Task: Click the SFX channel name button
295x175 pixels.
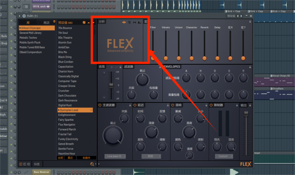Action: (41, 7)
